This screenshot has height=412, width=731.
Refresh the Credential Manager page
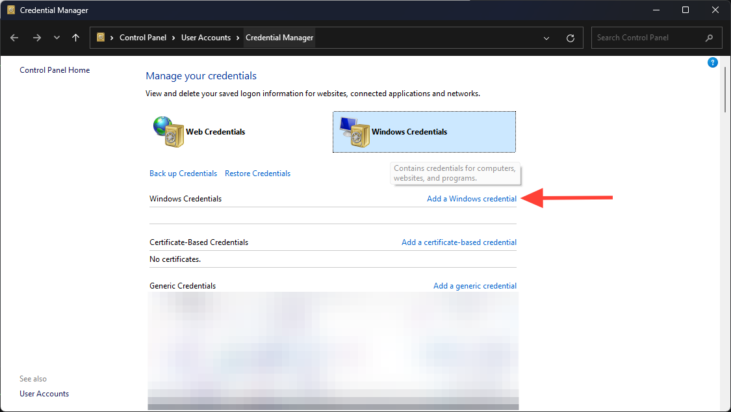(x=570, y=38)
